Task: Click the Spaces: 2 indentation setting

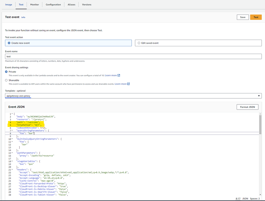Action: tap(255, 199)
